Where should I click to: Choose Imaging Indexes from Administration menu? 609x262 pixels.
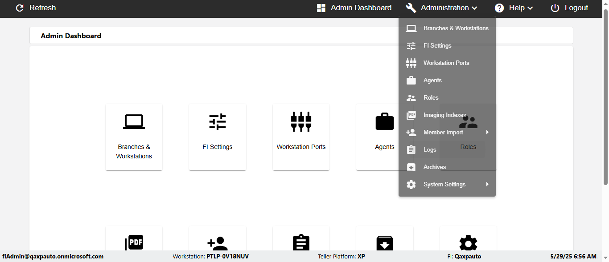click(x=447, y=115)
